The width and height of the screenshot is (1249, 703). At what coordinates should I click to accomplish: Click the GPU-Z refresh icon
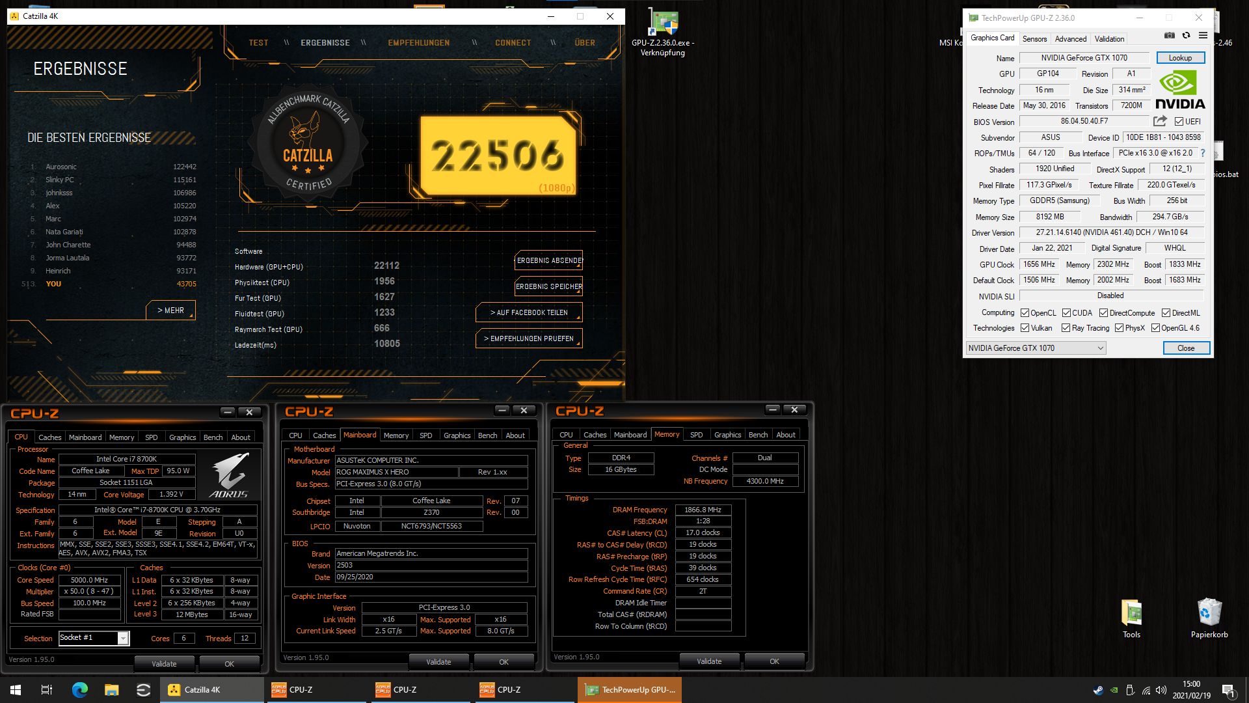(1186, 36)
